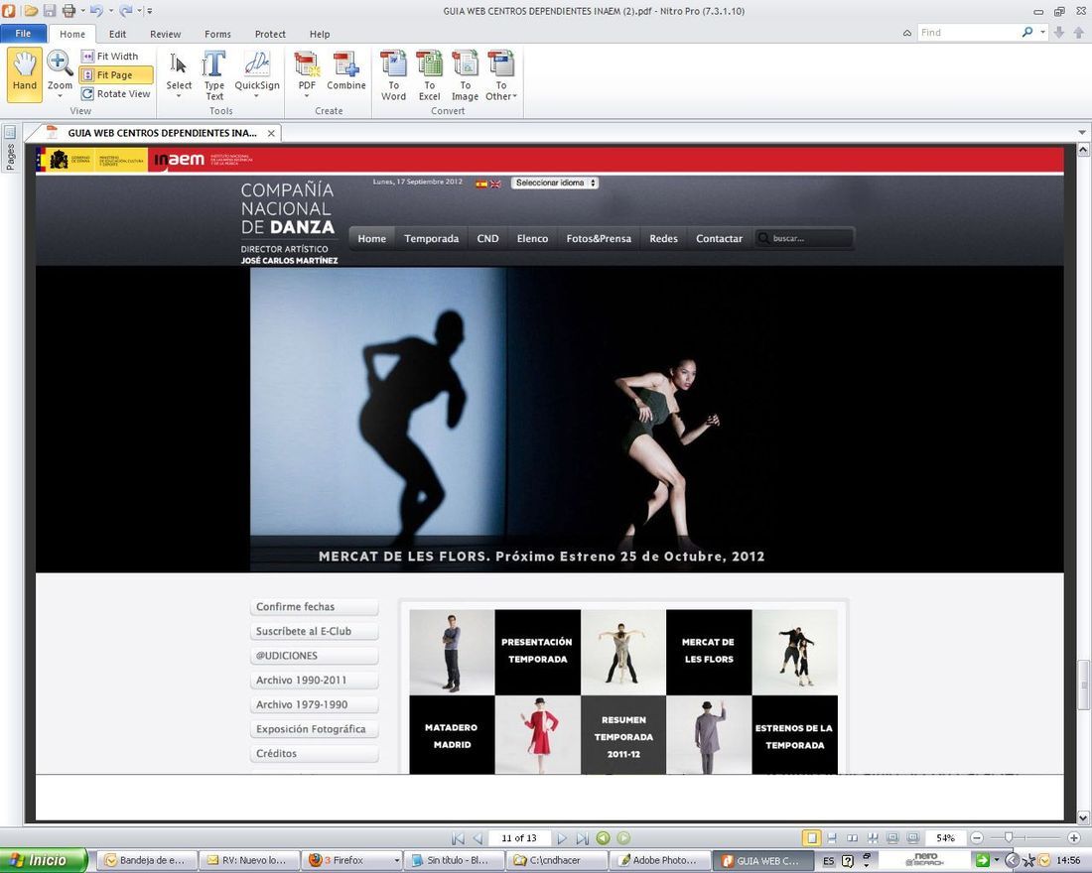
Task: Click the vertical scrollbar thumb
Action: [1083, 686]
